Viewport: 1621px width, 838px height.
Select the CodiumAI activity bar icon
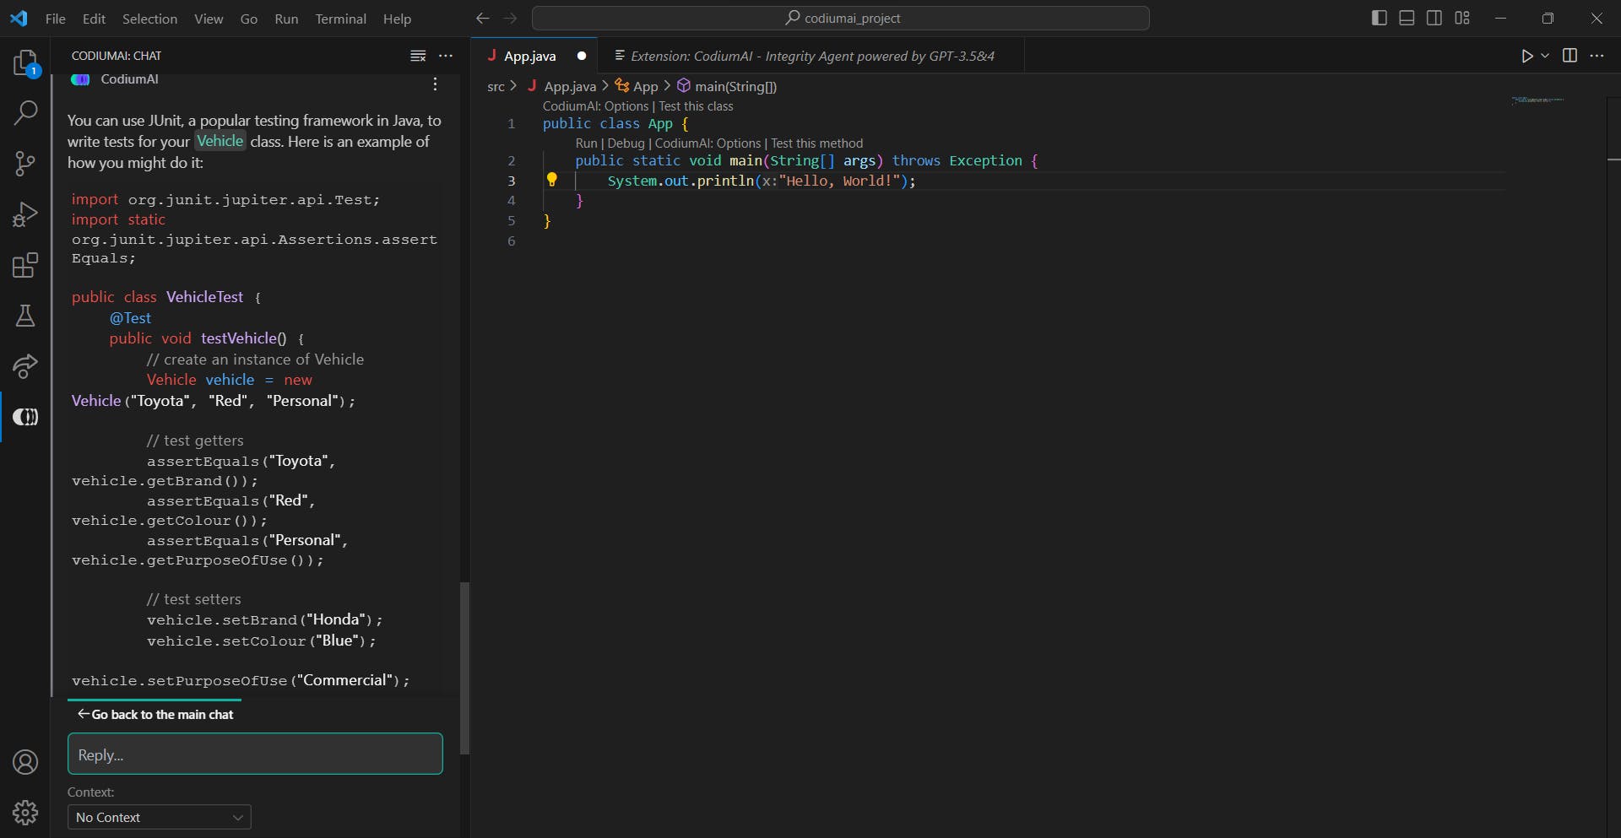25,417
